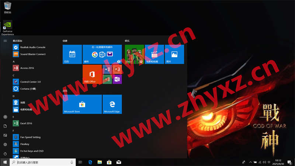Open the Power options button
The image size is (295, 166).
(x=5, y=154)
